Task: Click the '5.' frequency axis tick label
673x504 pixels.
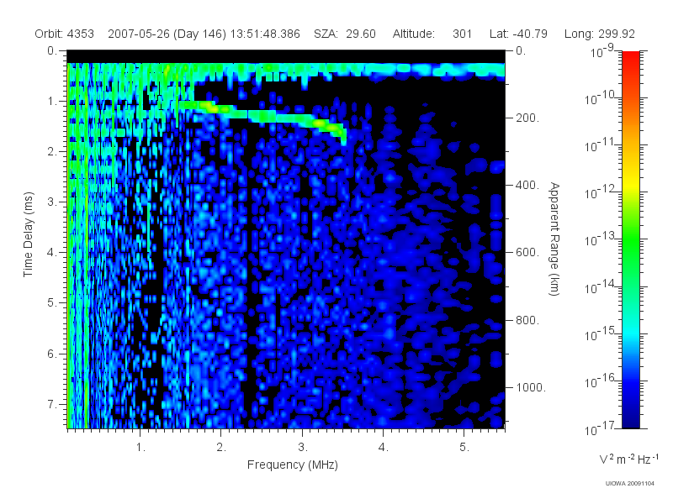Action: pos(464,448)
